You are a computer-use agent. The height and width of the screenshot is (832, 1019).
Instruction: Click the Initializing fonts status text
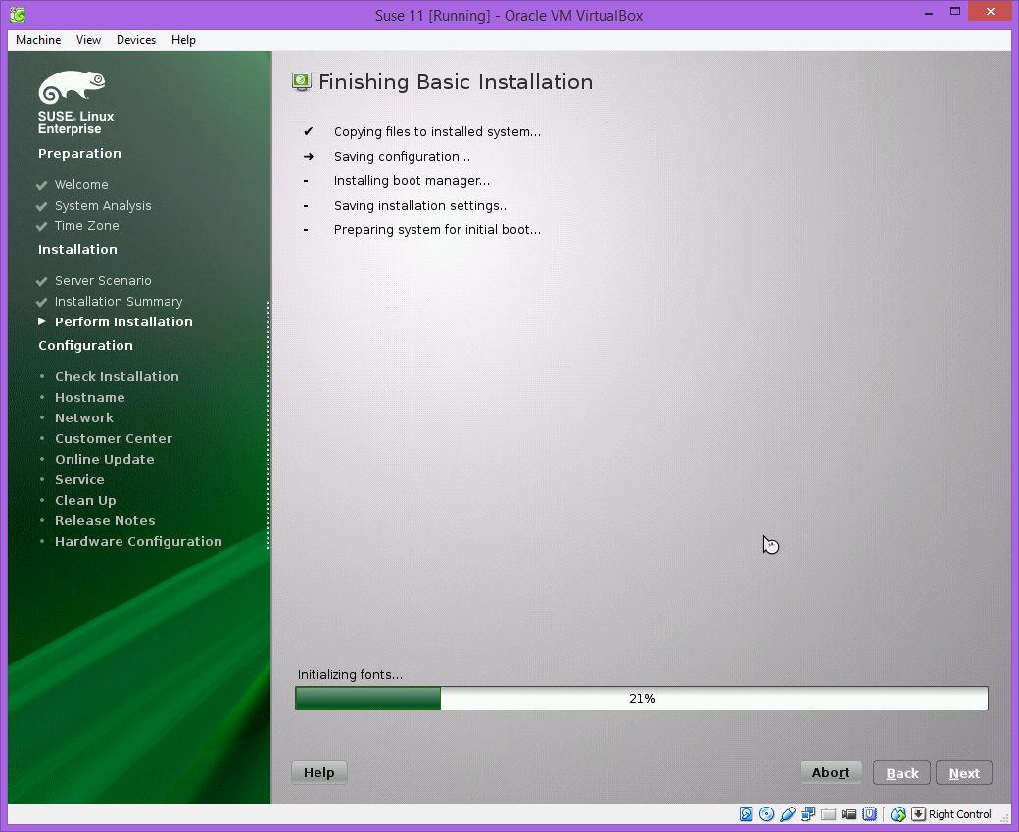(x=351, y=674)
